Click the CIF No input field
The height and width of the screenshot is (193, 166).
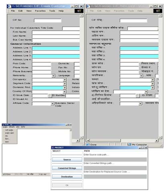pyautogui.click(x=48, y=20)
